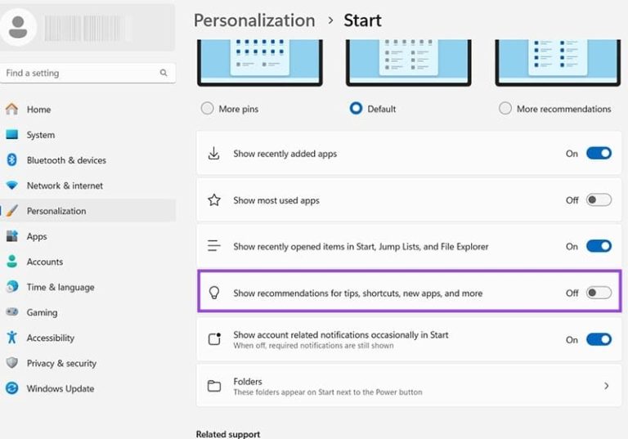Select the More pins layout thumbnail
The width and height of the screenshot is (628, 439).
tap(259, 62)
